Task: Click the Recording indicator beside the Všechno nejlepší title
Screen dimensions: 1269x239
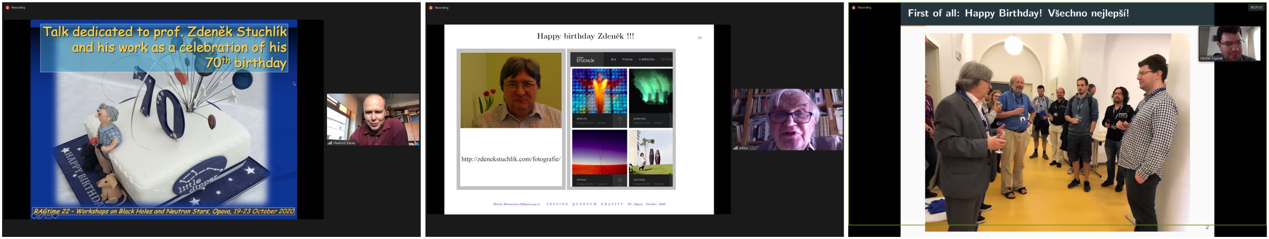Action: point(861,7)
